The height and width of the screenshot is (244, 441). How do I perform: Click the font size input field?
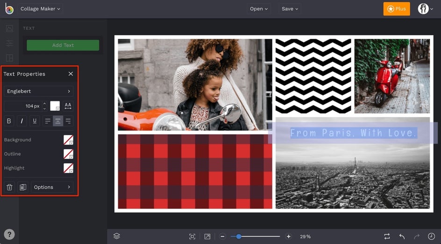[x=23, y=106]
